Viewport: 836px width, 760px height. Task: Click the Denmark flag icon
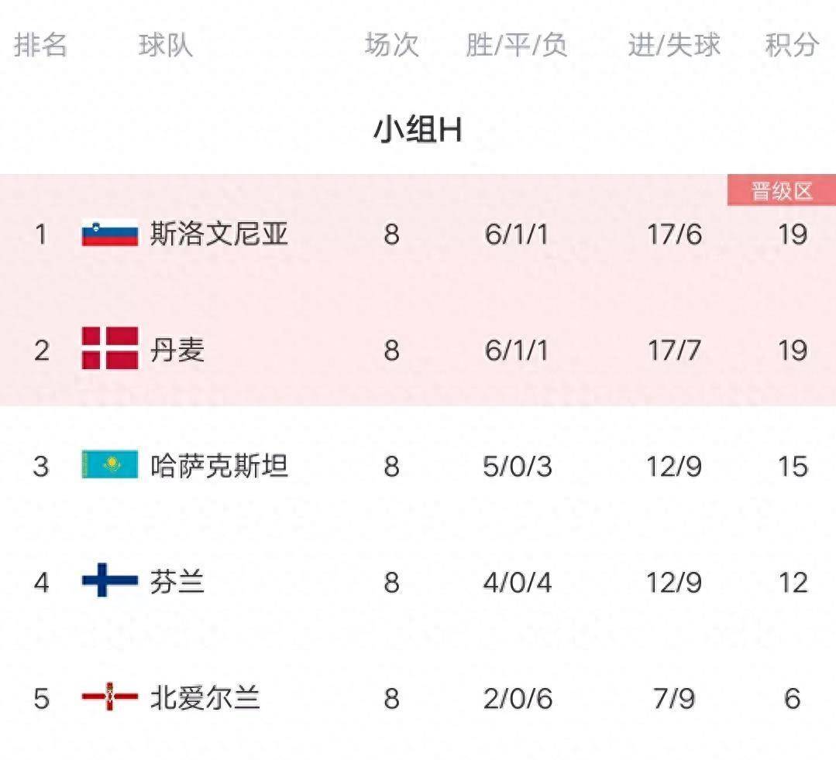[x=110, y=349]
